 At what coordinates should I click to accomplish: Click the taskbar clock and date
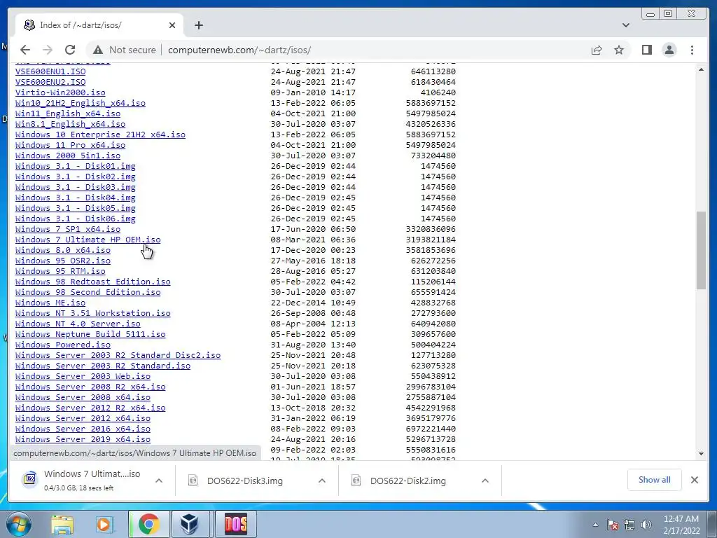(x=681, y=525)
